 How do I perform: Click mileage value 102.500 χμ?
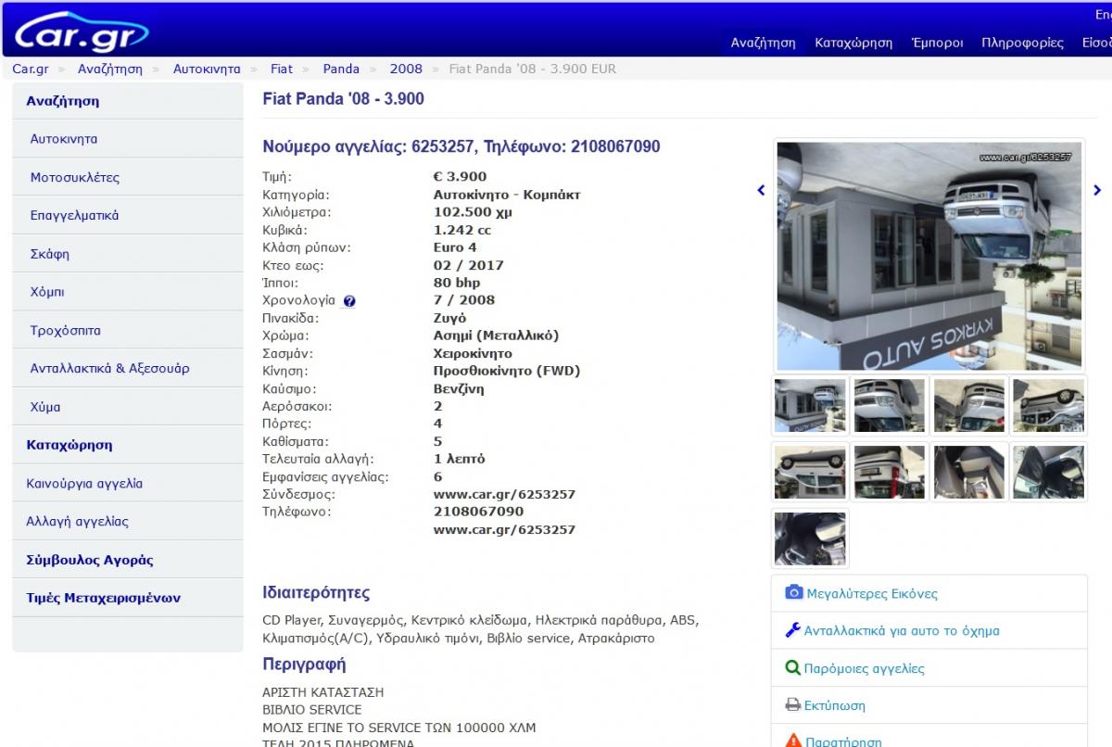point(473,212)
